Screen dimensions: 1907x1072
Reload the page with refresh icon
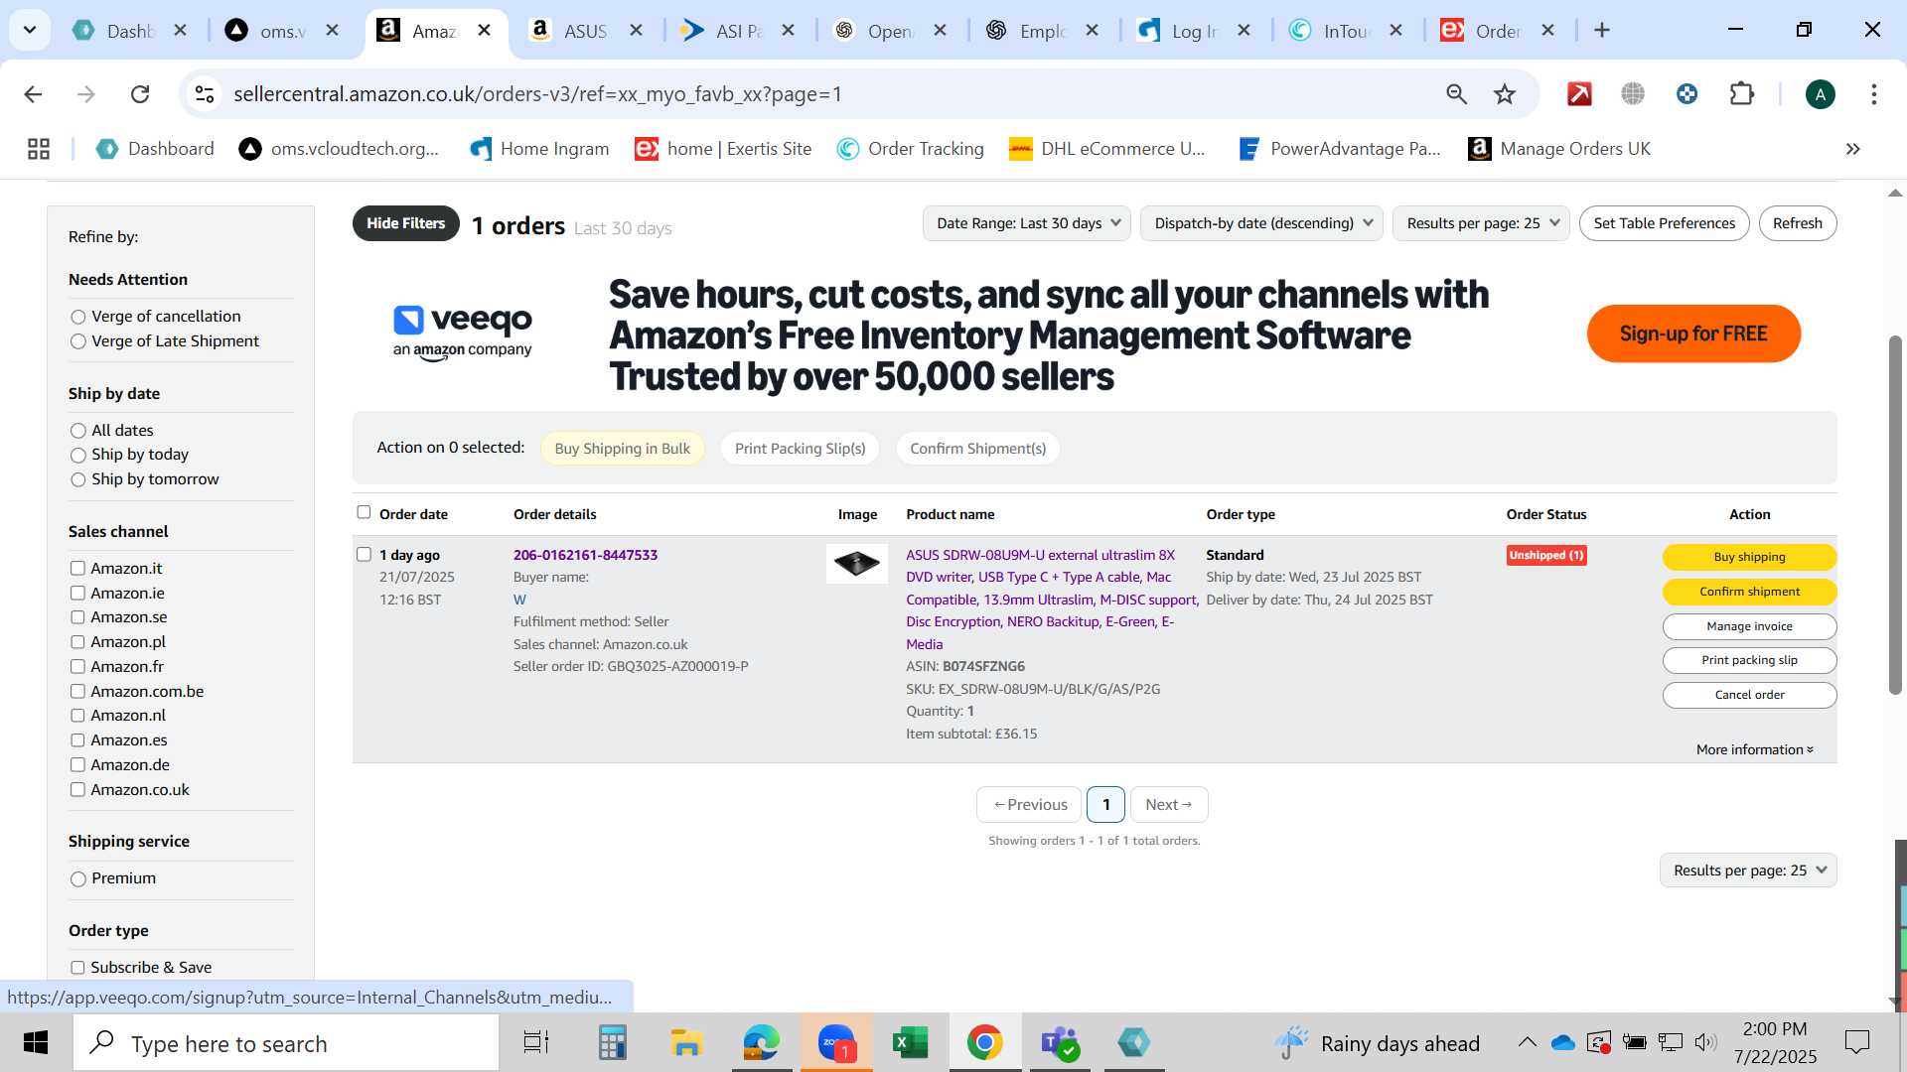(140, 94)
